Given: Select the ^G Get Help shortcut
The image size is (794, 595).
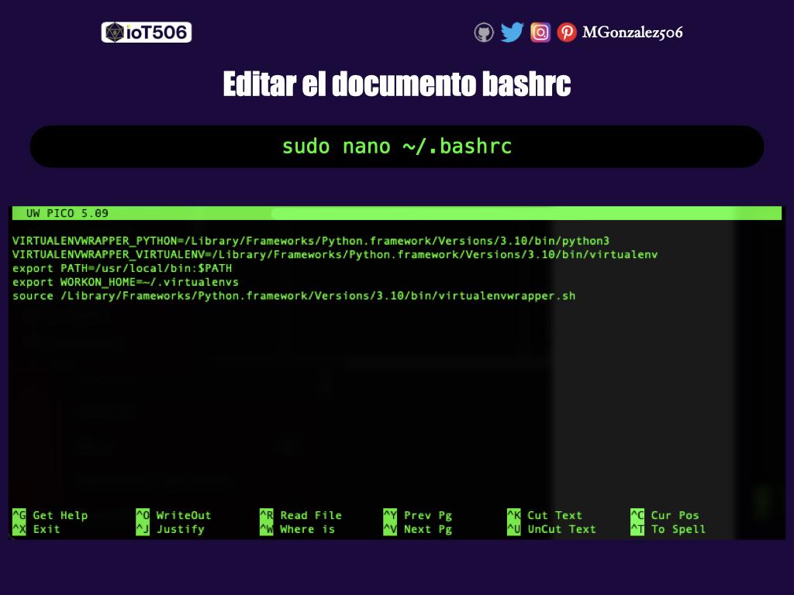Looking at the screenshot, I should (50, 515).
